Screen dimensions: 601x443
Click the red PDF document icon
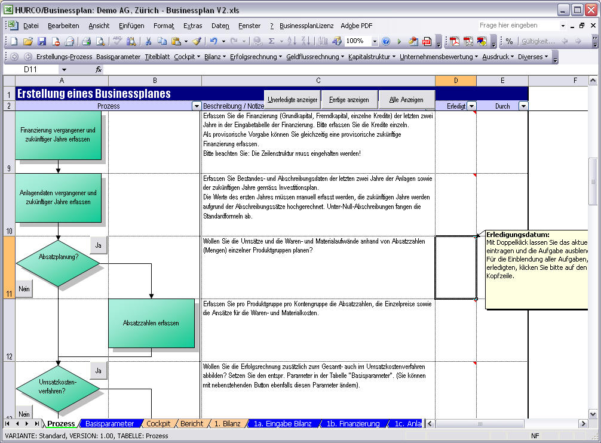coord(427,41)
